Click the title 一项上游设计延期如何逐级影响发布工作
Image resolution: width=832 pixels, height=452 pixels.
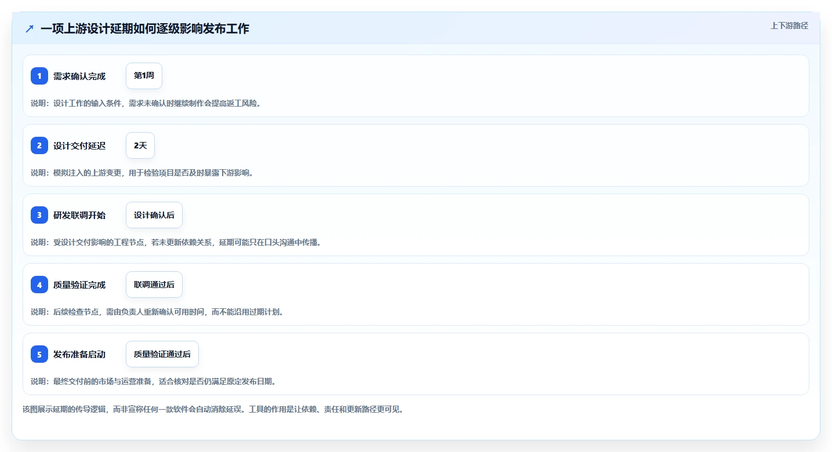(x=145, y=28)
